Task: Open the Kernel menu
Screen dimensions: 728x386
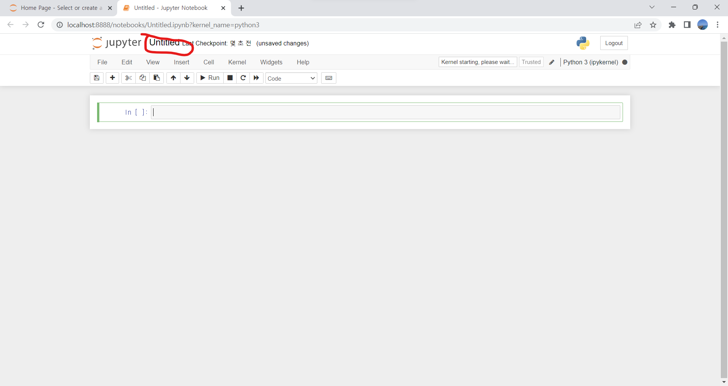Action: click(237, 62)
